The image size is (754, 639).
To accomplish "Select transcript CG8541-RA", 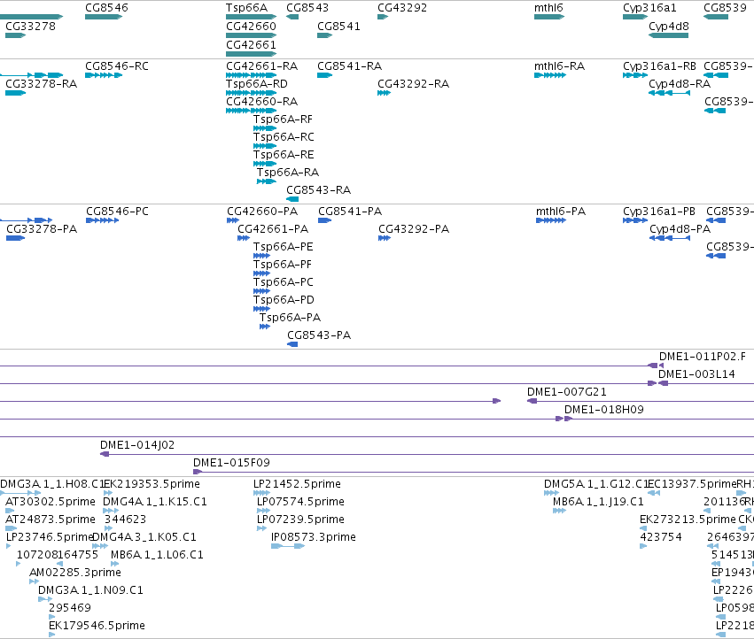I will coord(324,75).
